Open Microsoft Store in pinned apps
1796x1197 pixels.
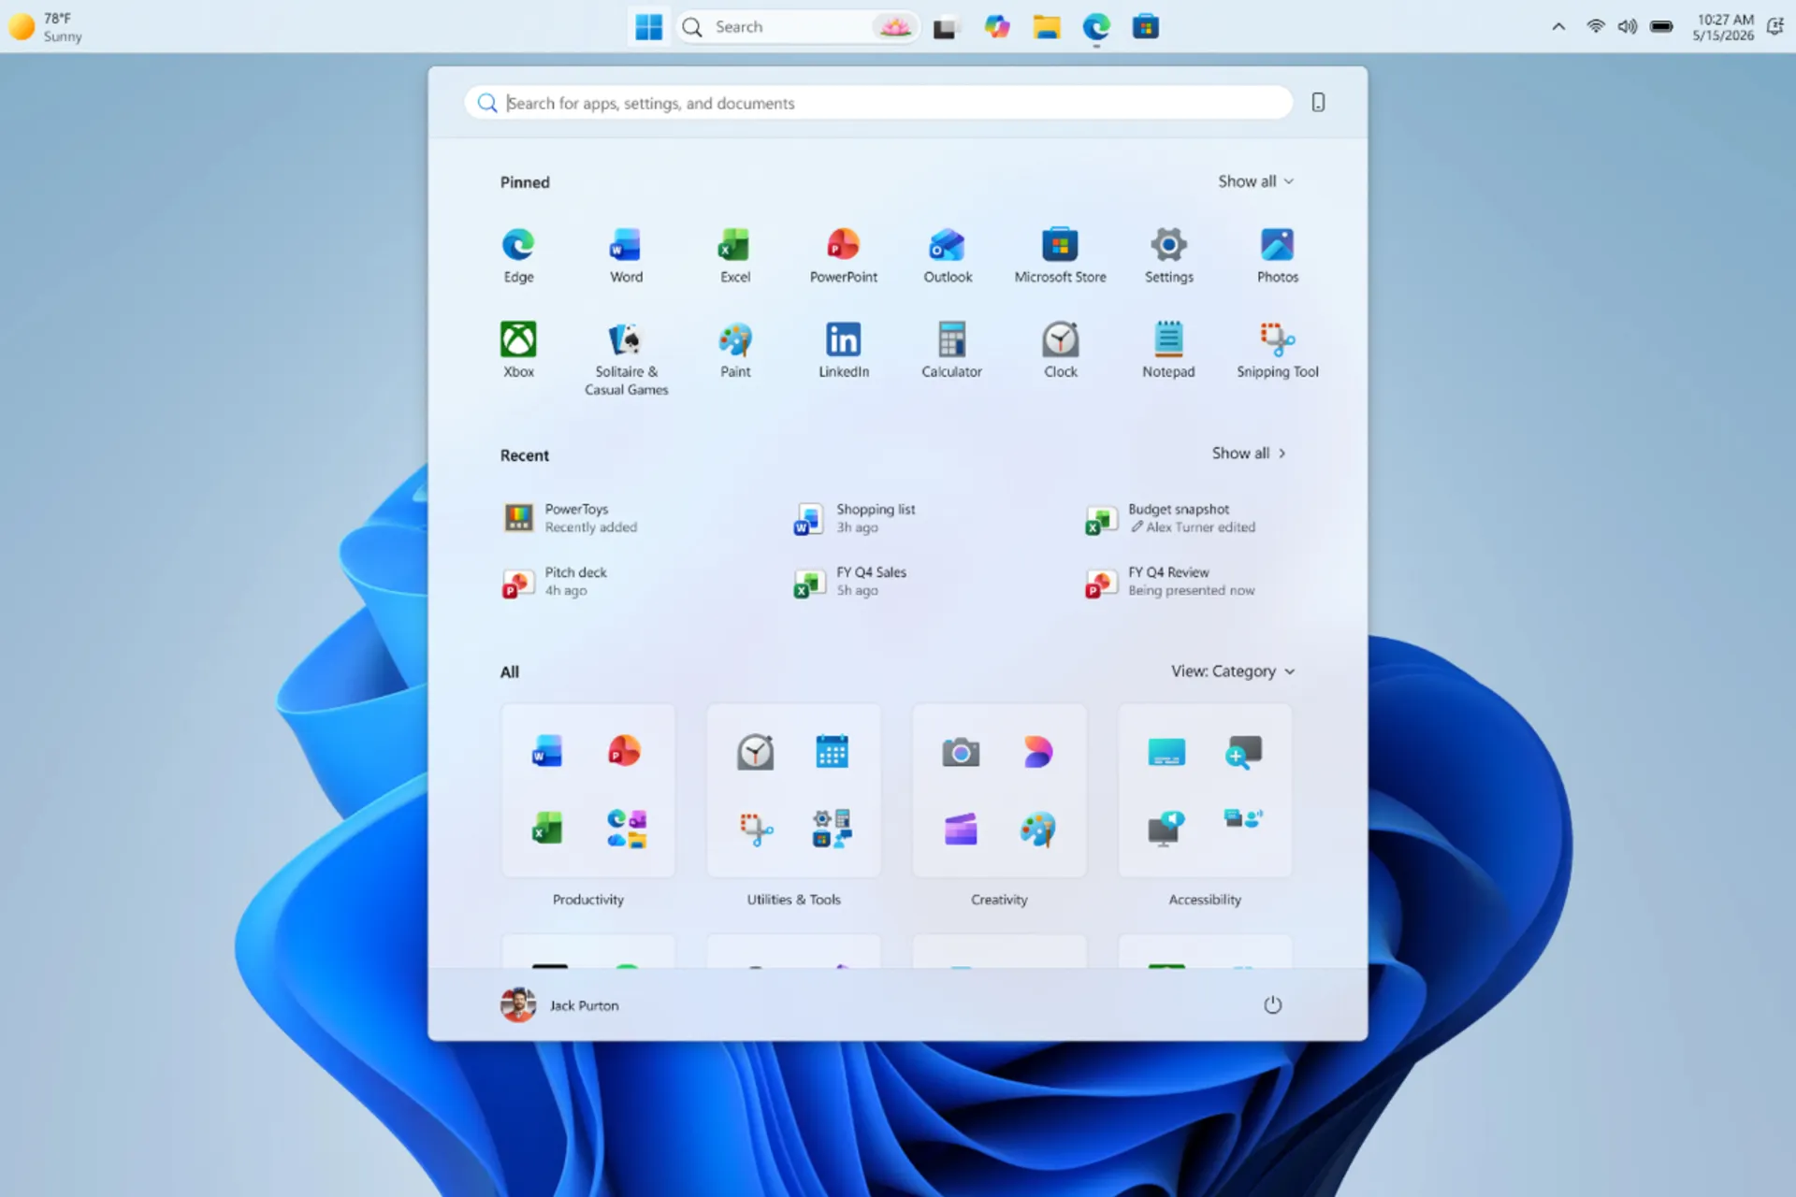[1060, 254]
